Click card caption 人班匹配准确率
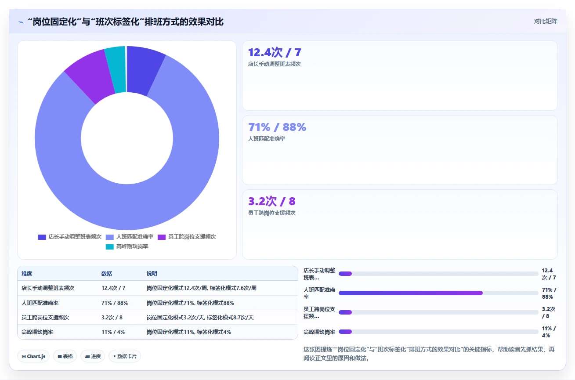The height and width of the screenshot is (380, 575). (266, 139)
